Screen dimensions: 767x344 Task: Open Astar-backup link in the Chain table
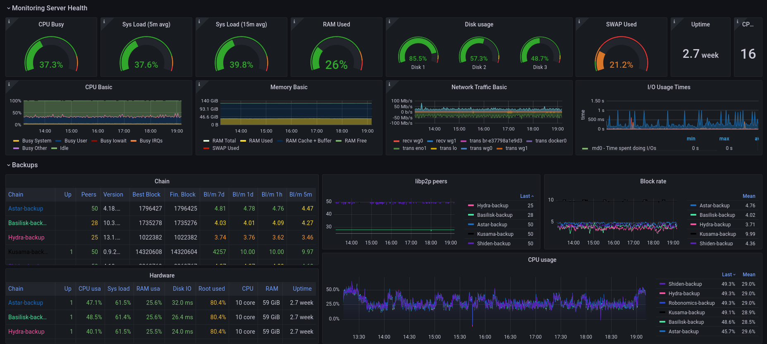coord(26,209)
